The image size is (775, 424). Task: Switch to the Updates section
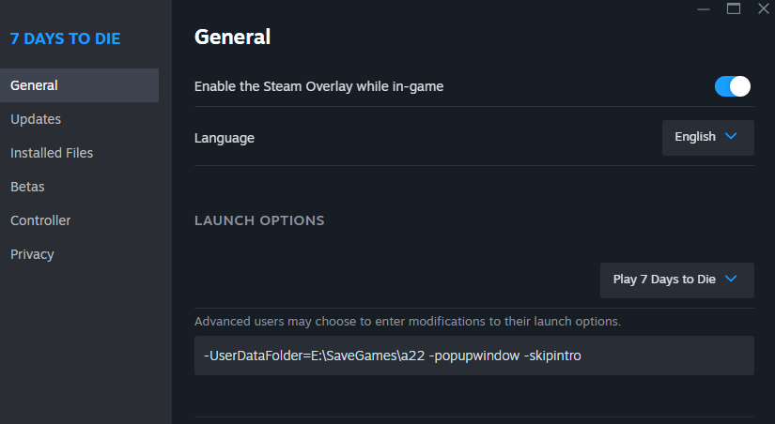pos(36,119)
